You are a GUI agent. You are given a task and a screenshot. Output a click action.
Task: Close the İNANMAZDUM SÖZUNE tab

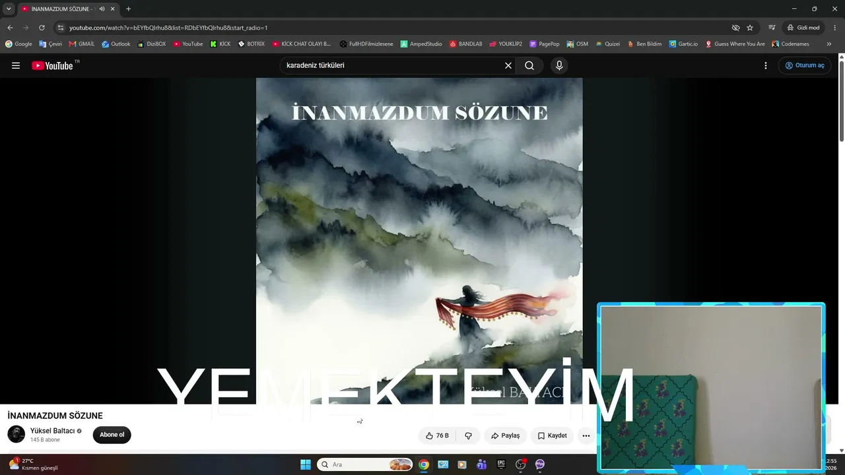click(x=113, y=9)
